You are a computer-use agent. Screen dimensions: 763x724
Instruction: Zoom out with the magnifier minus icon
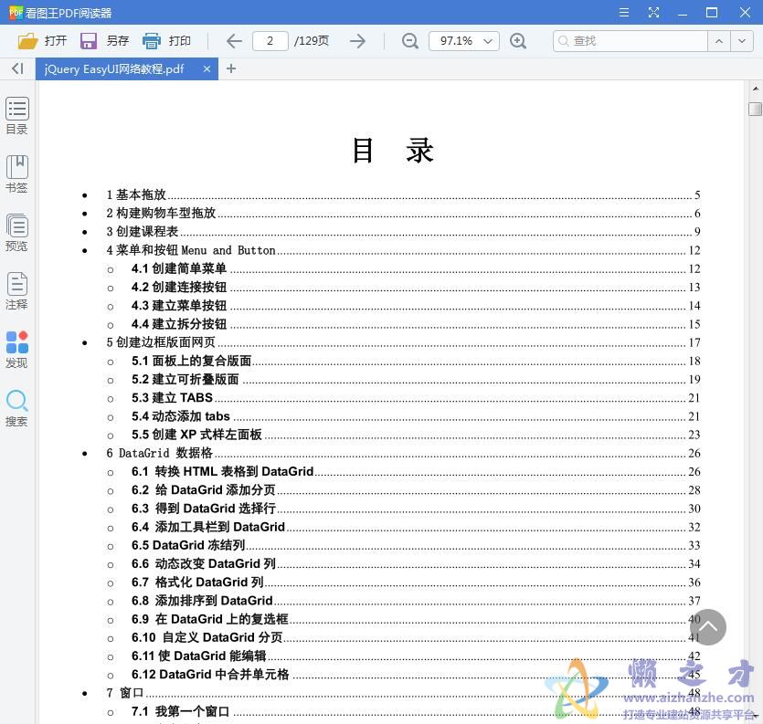click(409, 41)
